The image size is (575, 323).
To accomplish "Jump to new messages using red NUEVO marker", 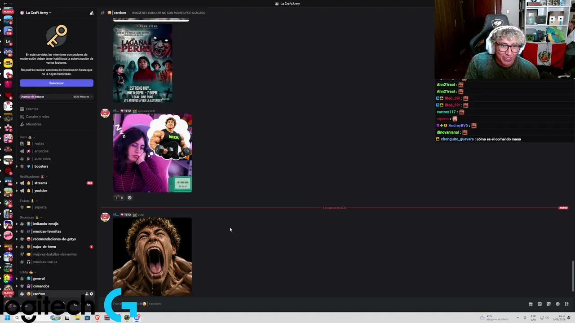I will (x=563, y=208).
